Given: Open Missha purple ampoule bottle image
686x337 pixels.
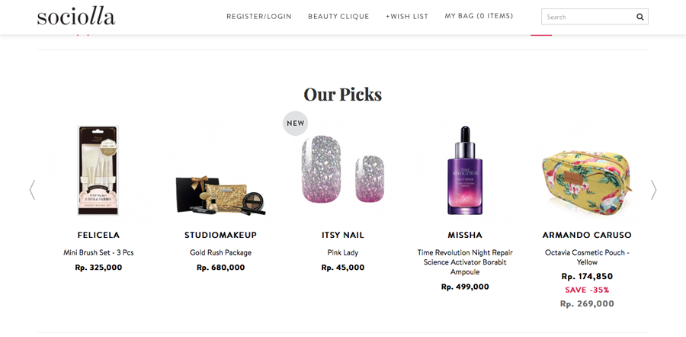Looking at the screenshot, I should click(465, 171).
